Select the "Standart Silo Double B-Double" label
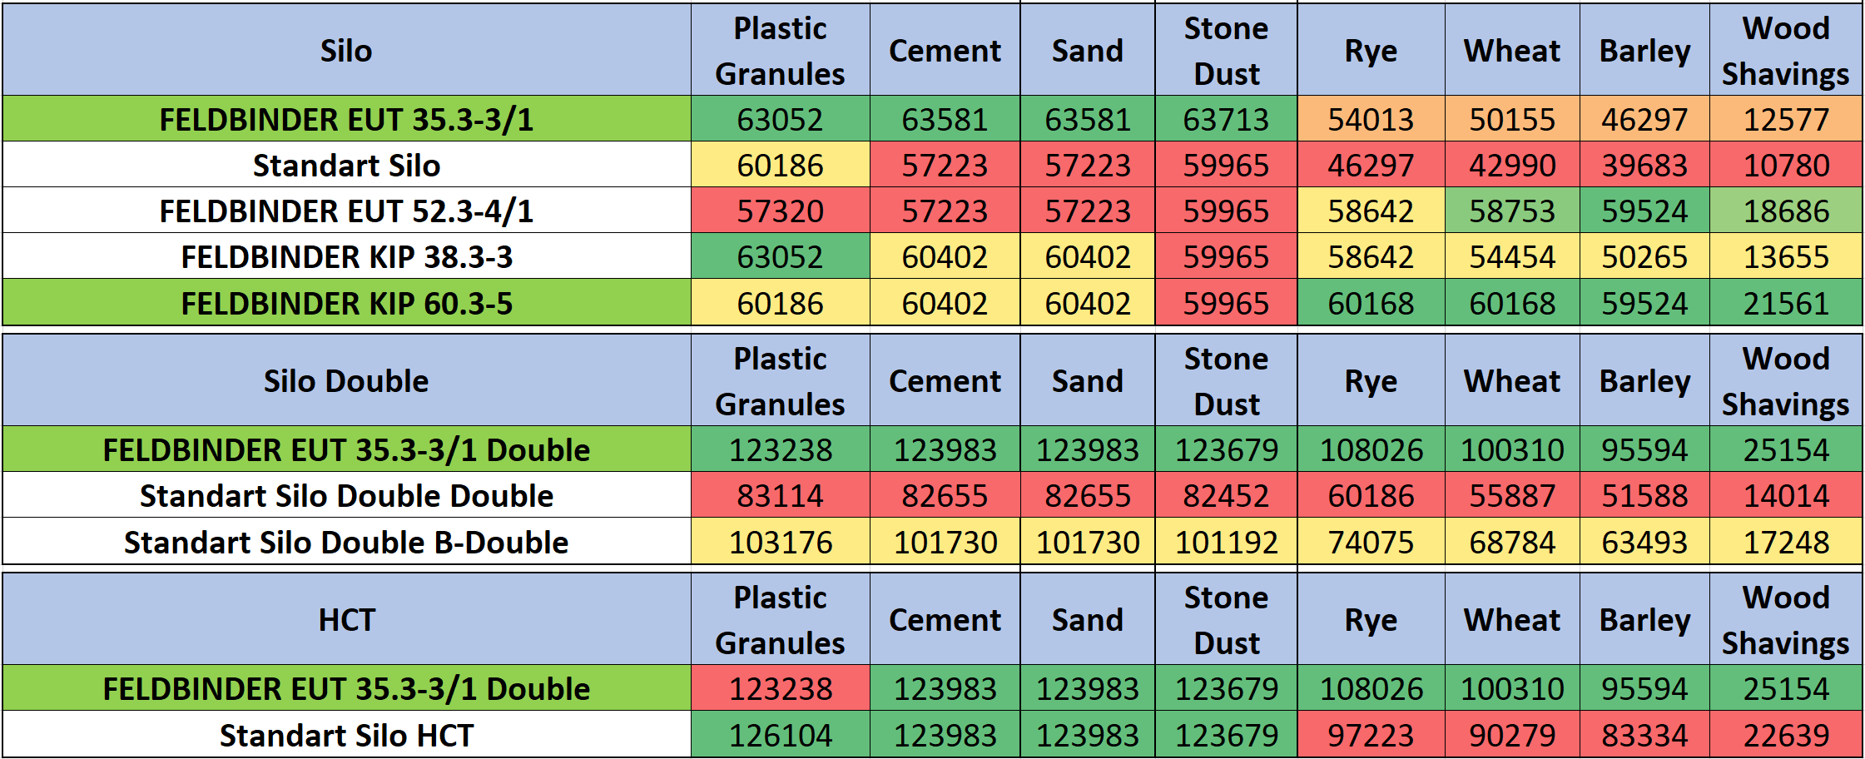This screenshot has width=1865, height=759. coord(346,543)
